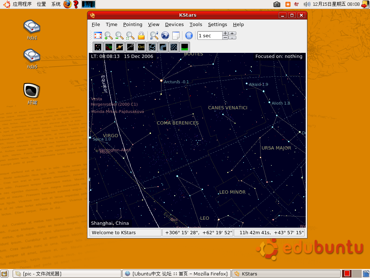370x278 pixels.
Task: Open the Help menu
Action: coord(238,25)
